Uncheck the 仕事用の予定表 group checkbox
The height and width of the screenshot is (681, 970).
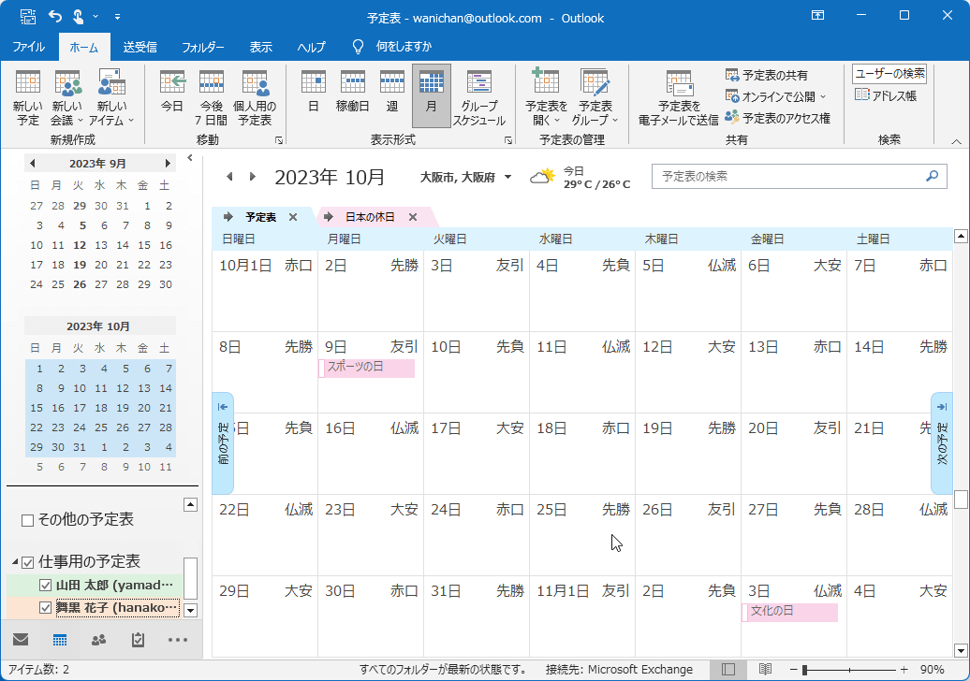(x=27, y=562)
